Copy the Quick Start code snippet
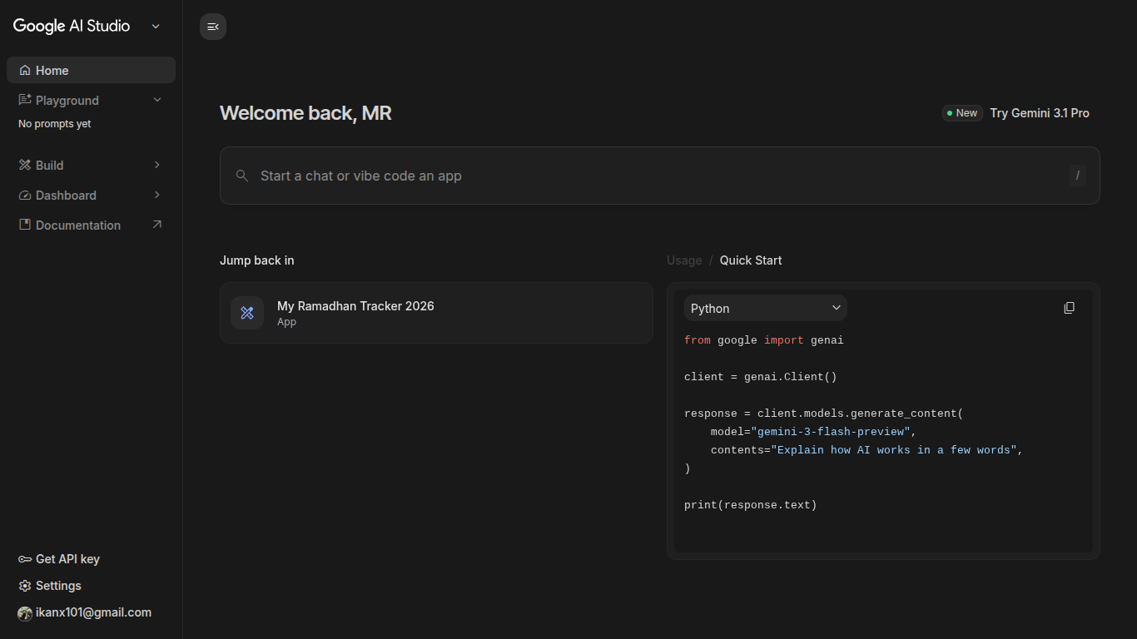 point(1070,308)
